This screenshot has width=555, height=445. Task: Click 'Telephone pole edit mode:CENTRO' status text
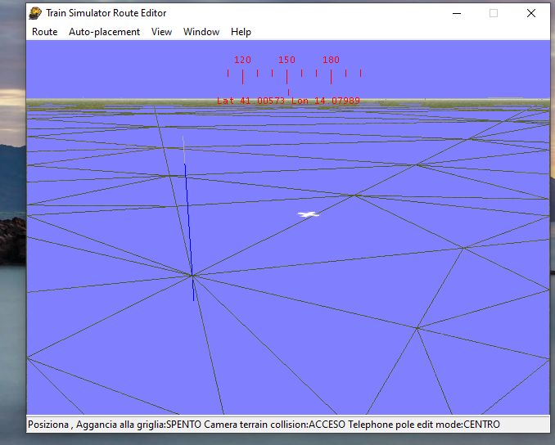tap(424, 424)
